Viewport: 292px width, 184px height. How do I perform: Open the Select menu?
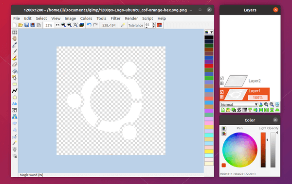[x=41, y=18]
